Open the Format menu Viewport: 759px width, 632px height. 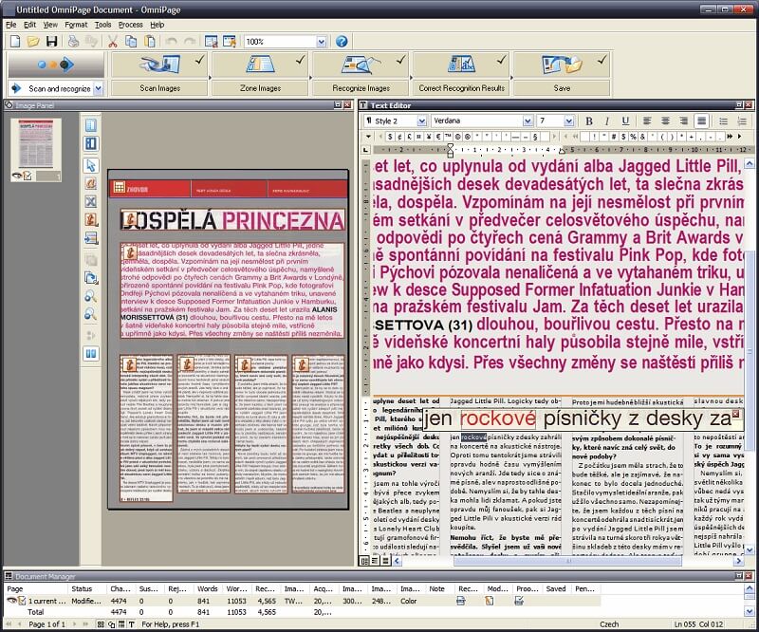click(x=76, y=24)
